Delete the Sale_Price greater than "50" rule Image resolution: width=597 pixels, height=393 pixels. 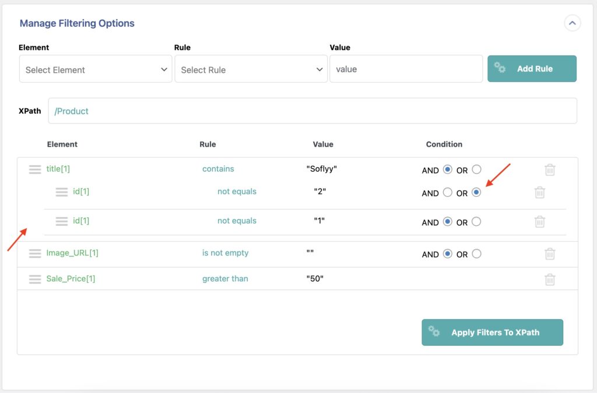tap(550, 279)
